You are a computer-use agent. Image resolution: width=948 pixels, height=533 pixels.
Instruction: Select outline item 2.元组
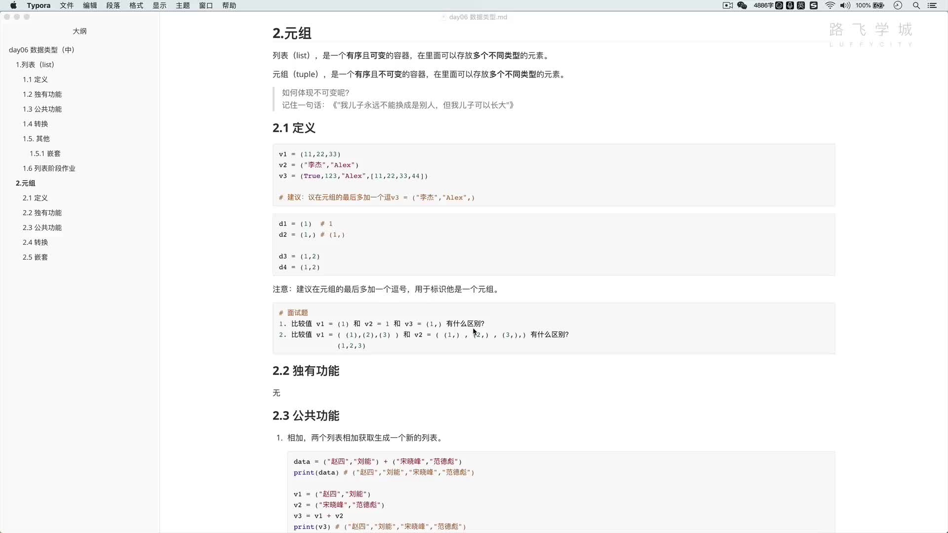point(25,183)
